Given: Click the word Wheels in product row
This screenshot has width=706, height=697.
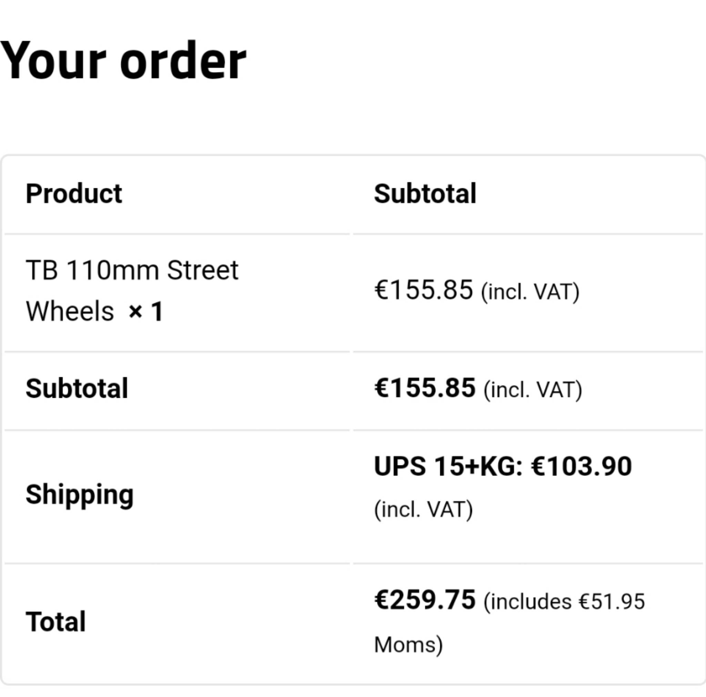Looking at the screenshot, I should [x=70, y=311].
